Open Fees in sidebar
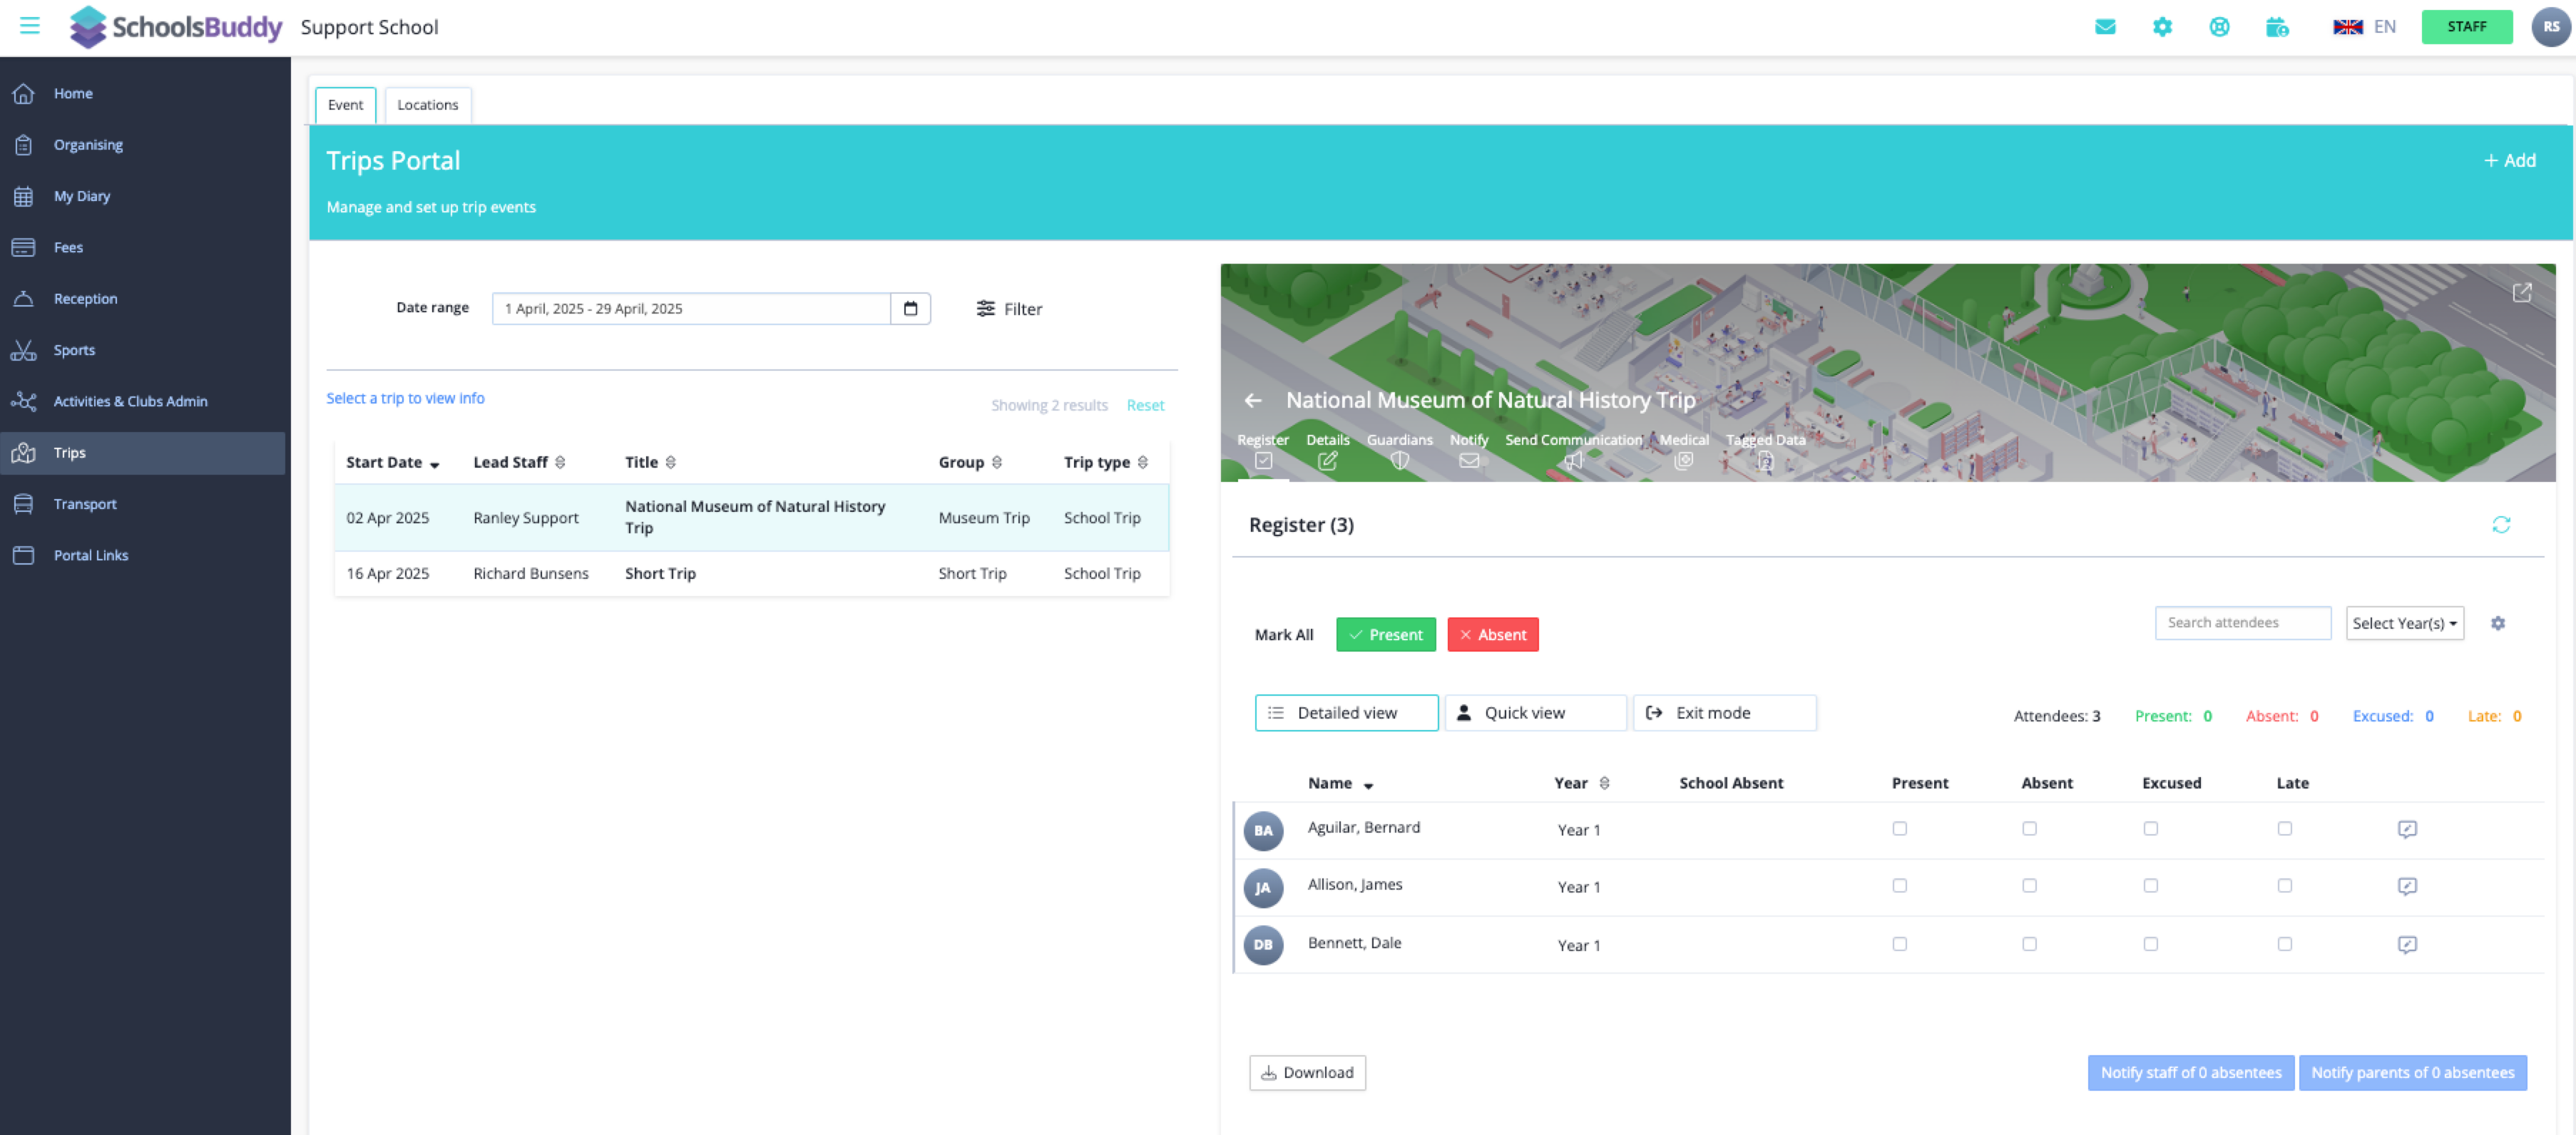The width and height of the screenshot is (2576, 1135). [143, 247]
